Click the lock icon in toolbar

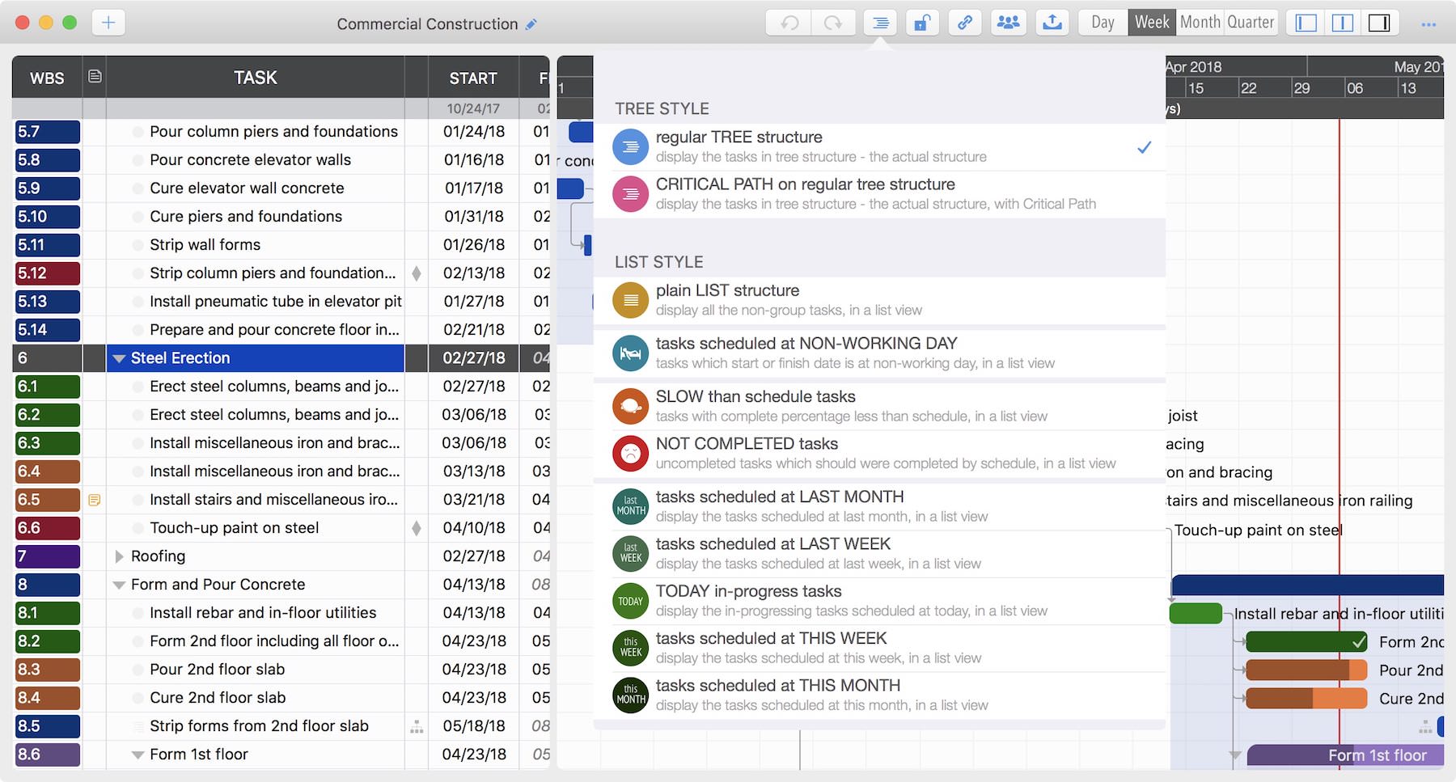click(x=921, y=23)
